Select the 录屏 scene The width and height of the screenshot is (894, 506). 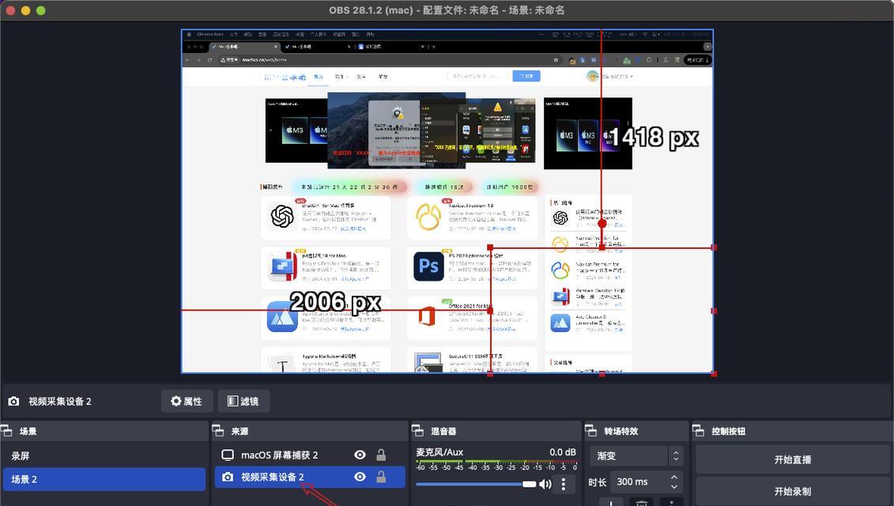pos(104,456)
